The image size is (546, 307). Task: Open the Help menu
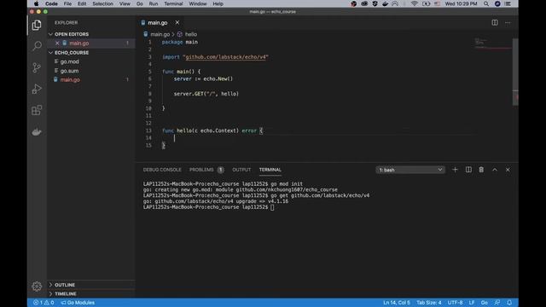coord(218,3)
